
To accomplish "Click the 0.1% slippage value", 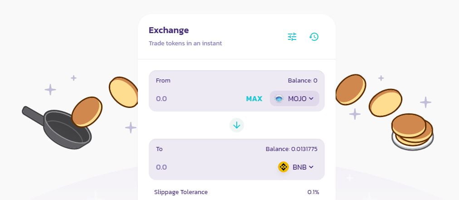I will pos(313,192).
